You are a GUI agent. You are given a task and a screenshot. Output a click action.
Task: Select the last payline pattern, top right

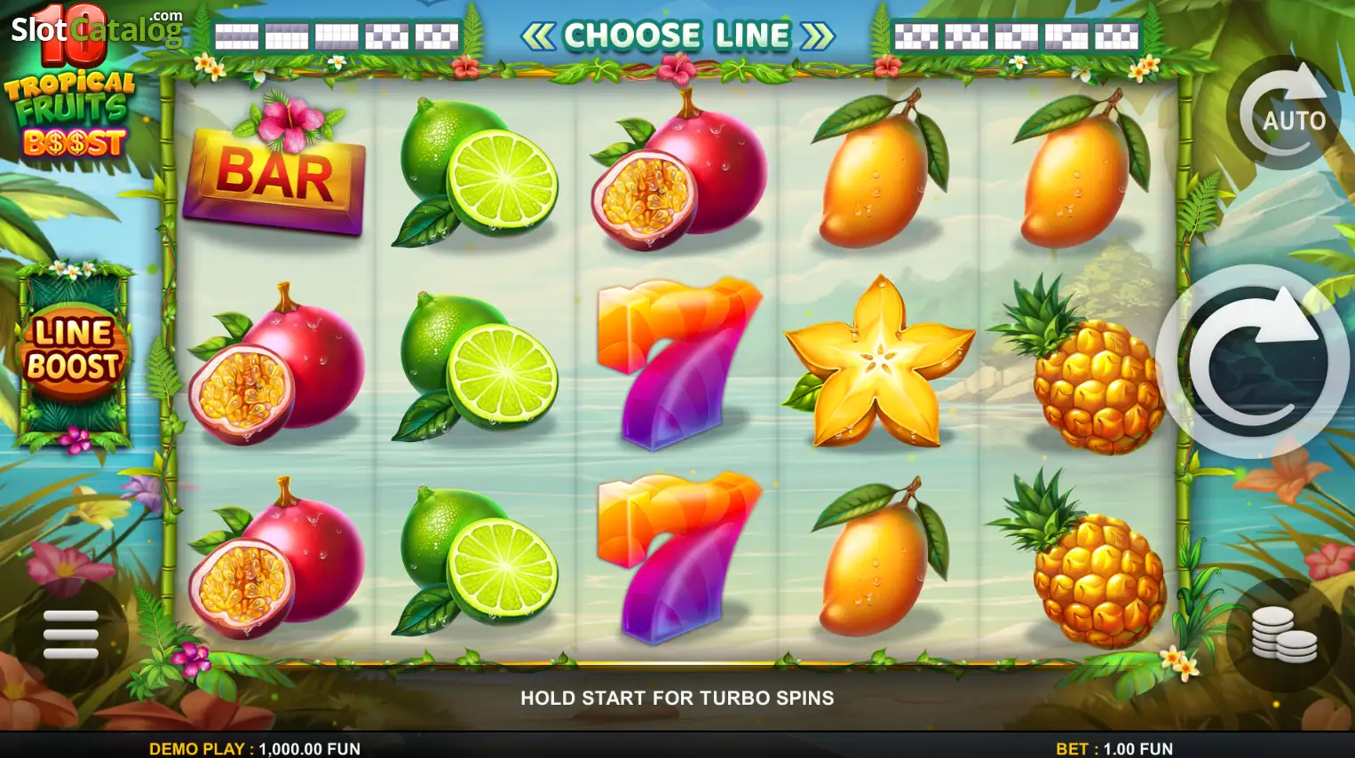click(1117, 36)
